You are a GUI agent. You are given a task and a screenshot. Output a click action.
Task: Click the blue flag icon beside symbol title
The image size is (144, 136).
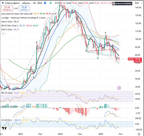pyautogui.click(x=45, y=3)
